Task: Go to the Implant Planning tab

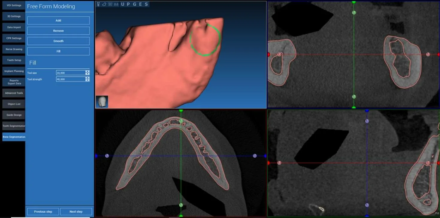Action: click(x=14, y=71)
